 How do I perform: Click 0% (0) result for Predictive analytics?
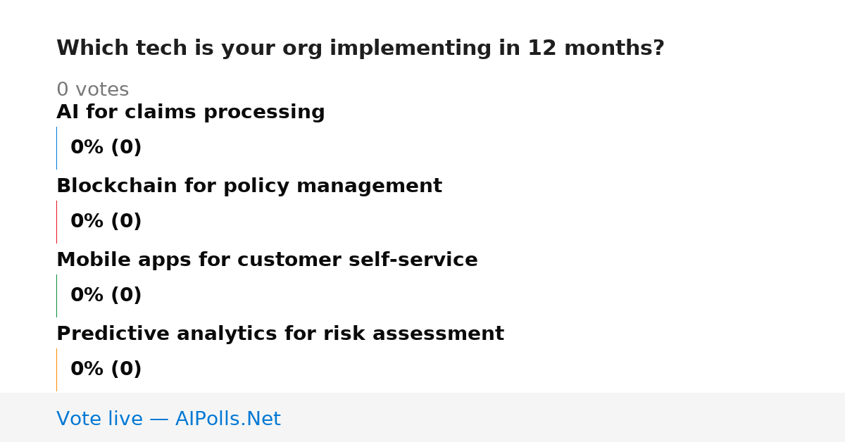click(x=106, y=370)
